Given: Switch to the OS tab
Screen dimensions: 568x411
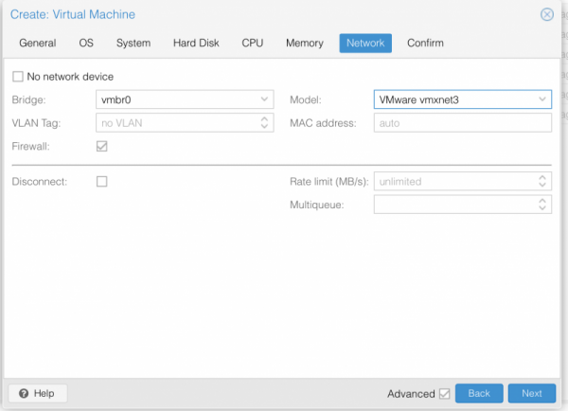Looking at the screenshot, I should 86,44.
